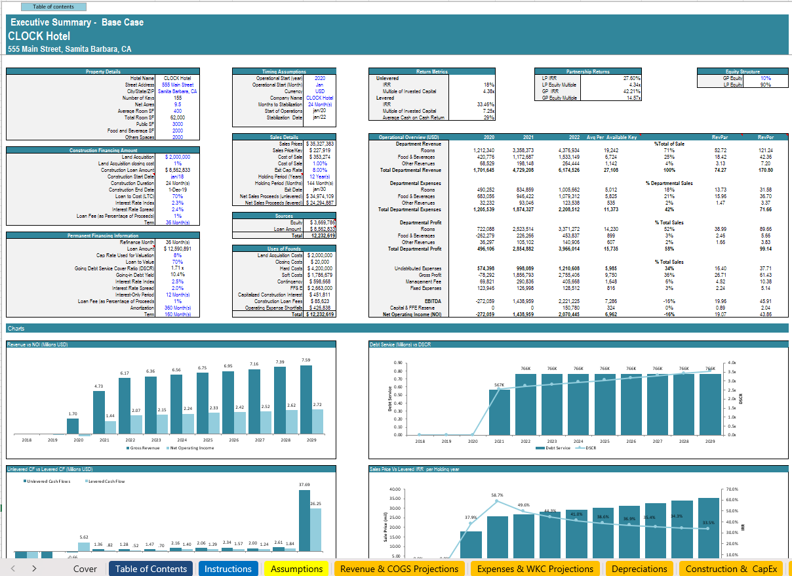
Task: Switch to the Table of Contents tab
Action: (151, 569)
